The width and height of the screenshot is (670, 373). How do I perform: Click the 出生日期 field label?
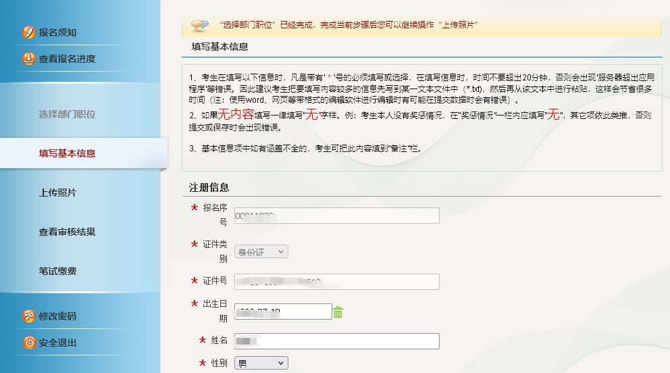pos(215,311)
